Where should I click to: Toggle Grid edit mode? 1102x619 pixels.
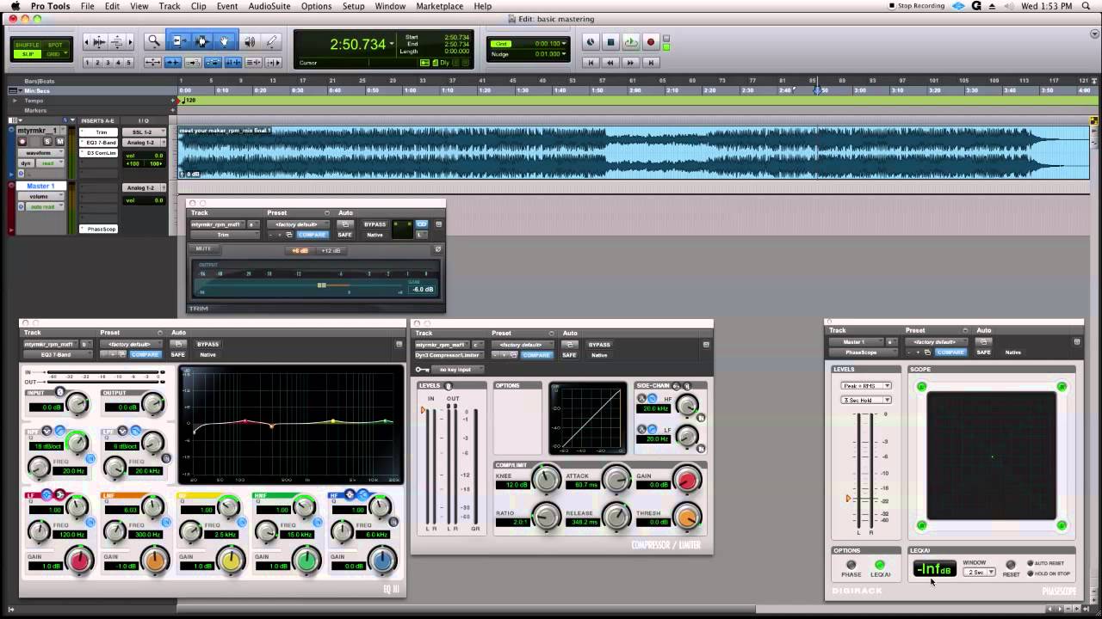coord(55,54)
